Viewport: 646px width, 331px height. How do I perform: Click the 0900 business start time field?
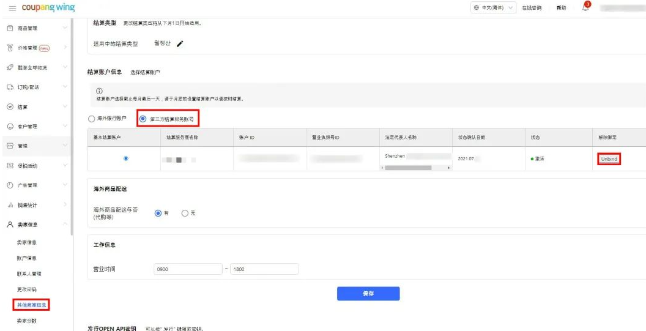click(x=188, y=269)
